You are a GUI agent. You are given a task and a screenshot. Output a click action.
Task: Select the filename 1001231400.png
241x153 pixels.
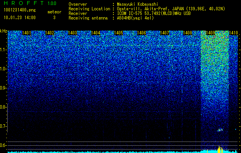(20, 10)
